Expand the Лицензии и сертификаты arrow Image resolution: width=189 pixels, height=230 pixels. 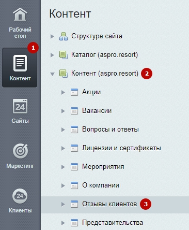click(x=63, y=148)
